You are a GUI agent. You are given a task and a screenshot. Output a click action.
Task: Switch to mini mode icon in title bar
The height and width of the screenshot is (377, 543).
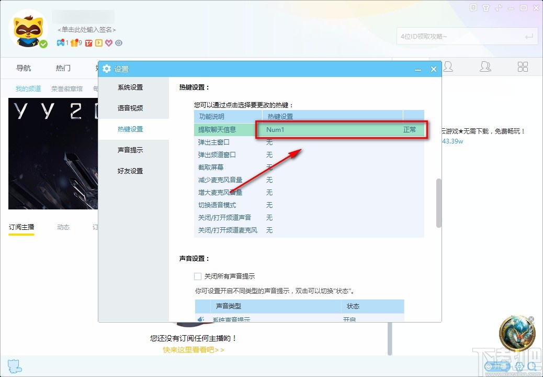[499, 8]
